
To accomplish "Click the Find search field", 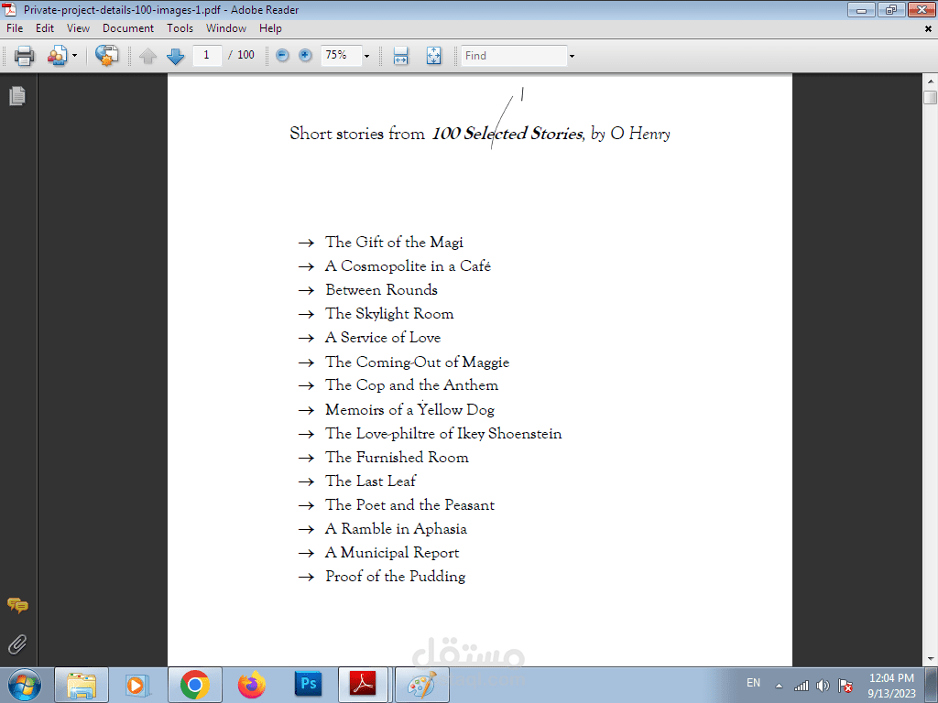I will (x=514, y=55).
